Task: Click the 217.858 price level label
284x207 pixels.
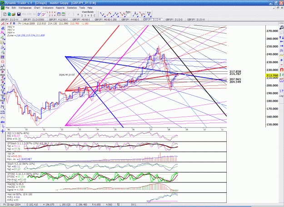Action: point(235,71)
